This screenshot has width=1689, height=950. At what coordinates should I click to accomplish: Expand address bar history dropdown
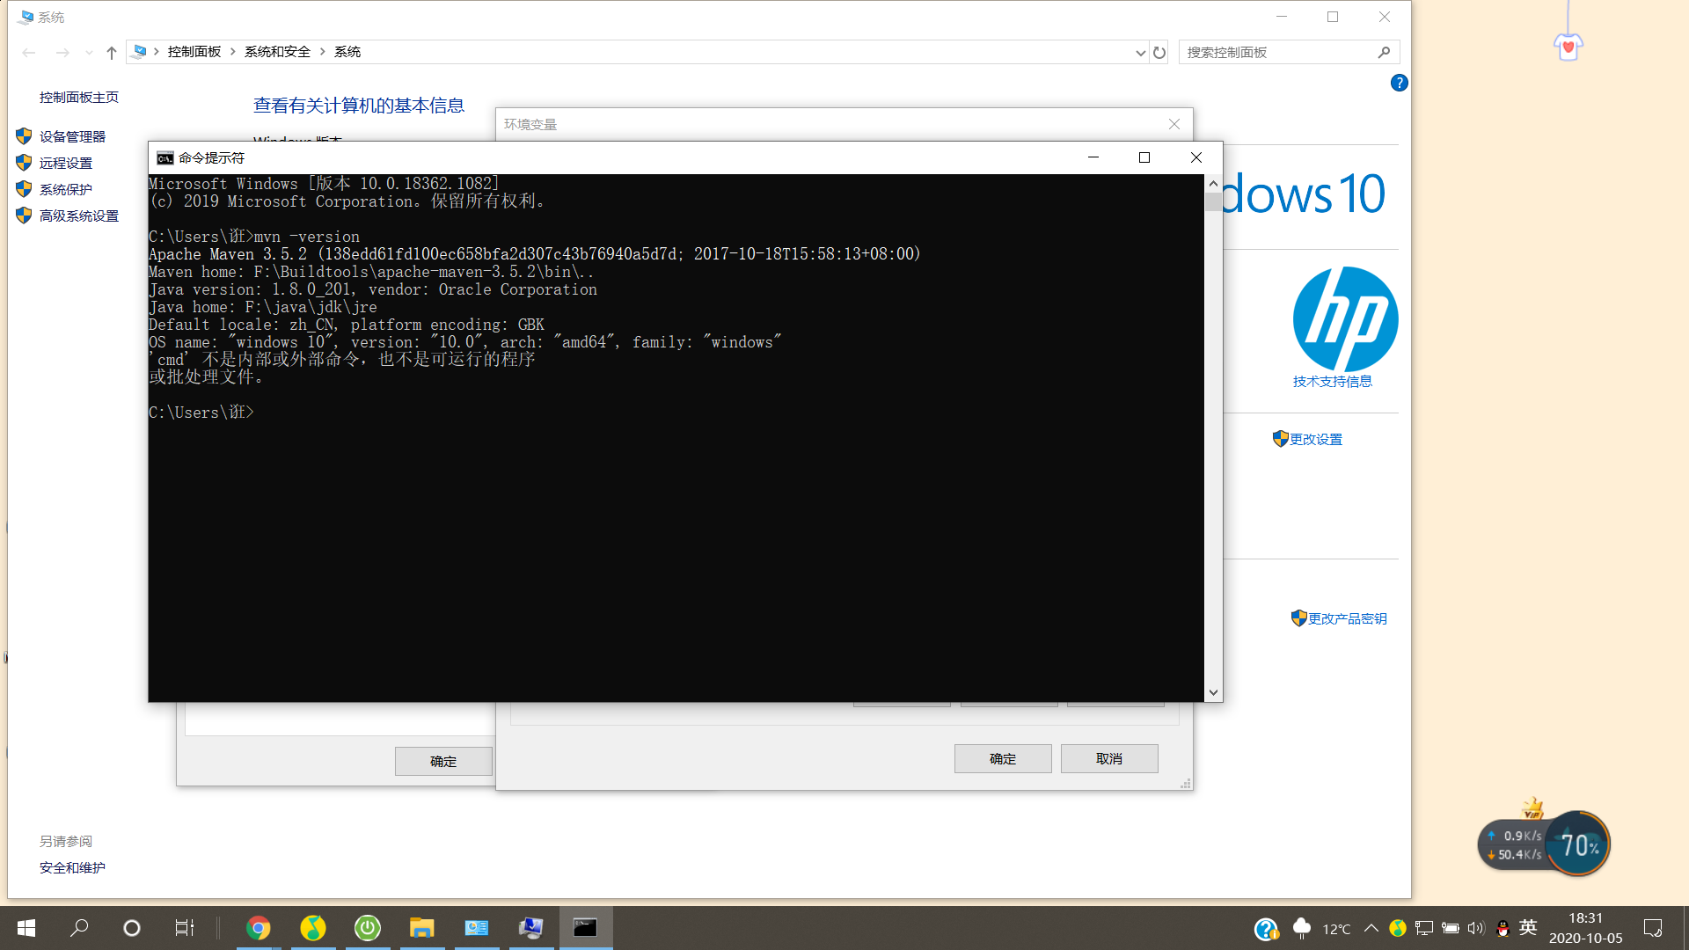[x=1141, y=52]
